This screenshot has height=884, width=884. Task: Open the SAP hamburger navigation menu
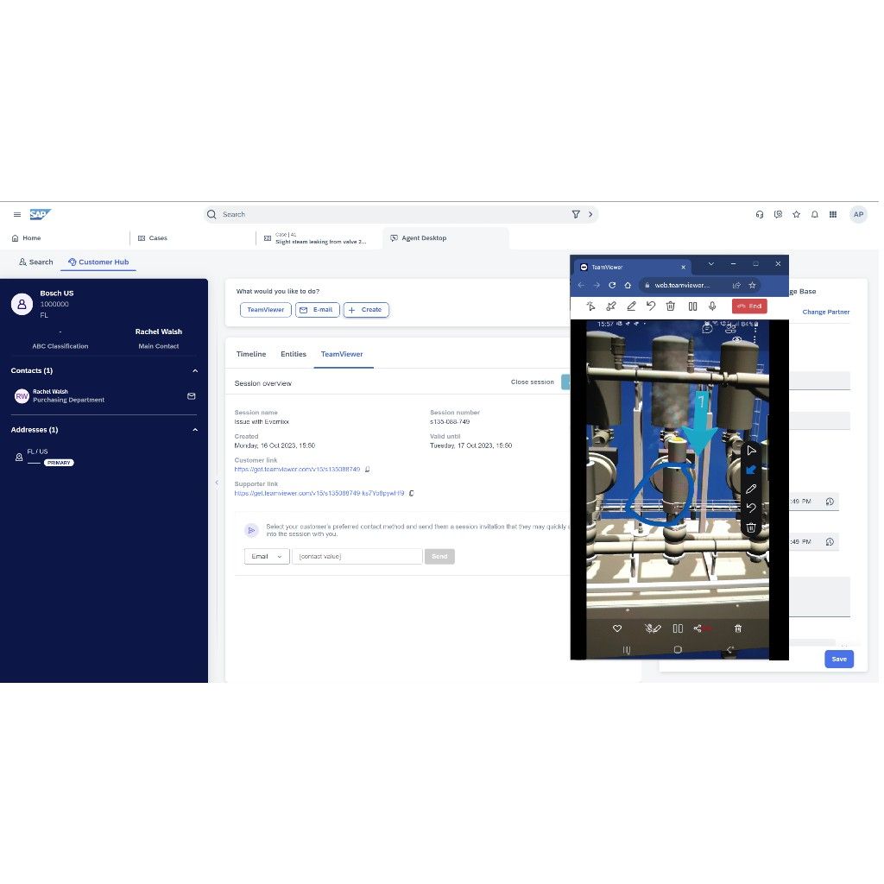17,214
